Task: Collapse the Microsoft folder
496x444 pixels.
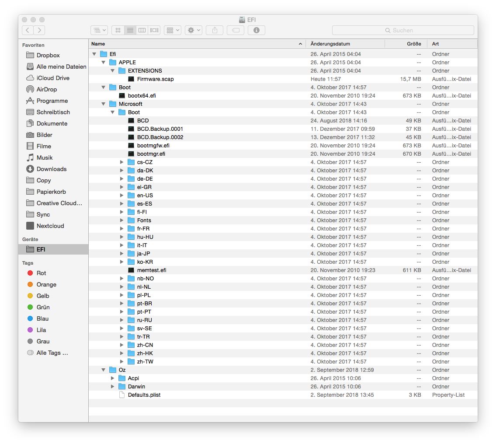Action: (104, 104)
